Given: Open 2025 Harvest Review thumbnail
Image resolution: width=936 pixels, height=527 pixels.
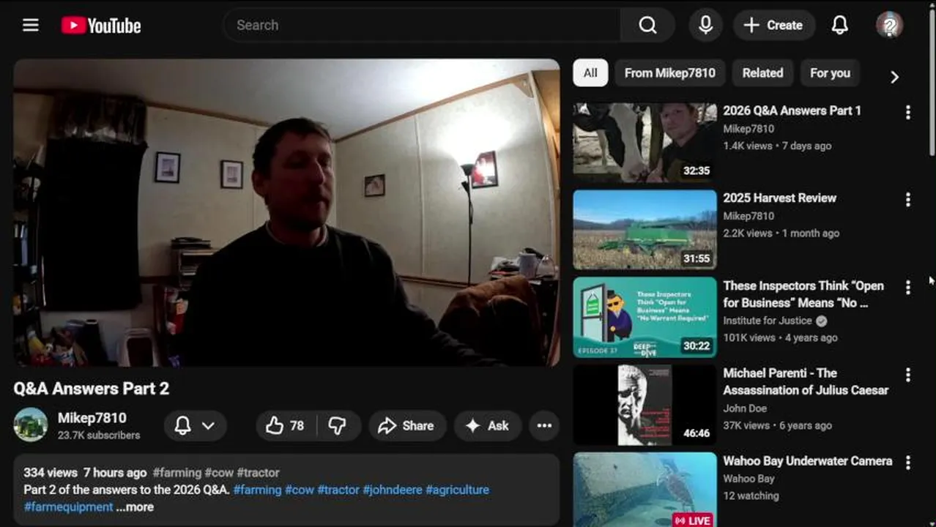Looking at the screenshot, I should [645, 230].
